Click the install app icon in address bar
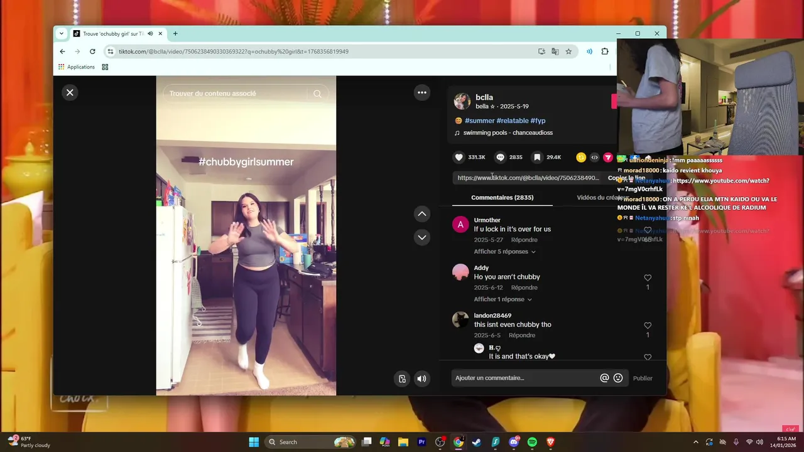The image size is (804, 452). (541, 51)
